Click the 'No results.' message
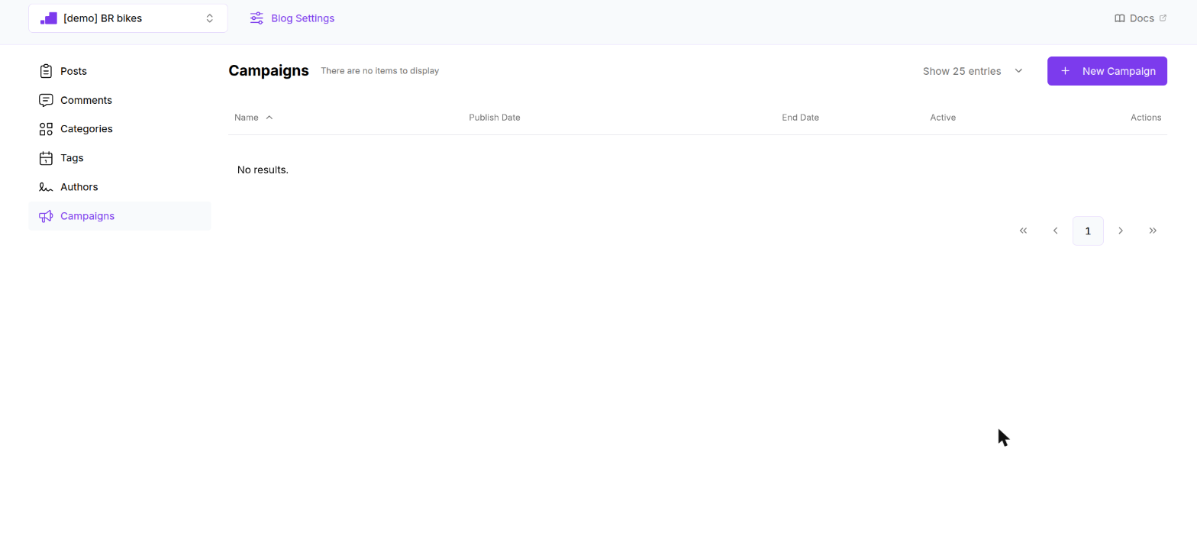Screen dimensions: 1197x559 point(263,170)
